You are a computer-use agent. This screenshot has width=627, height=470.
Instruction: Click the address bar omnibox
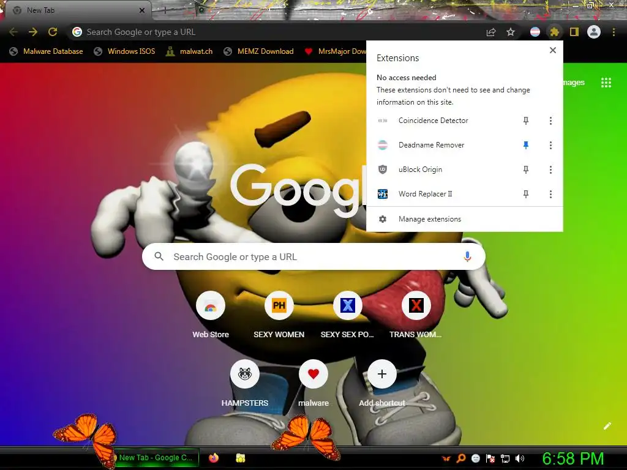click(x=276, y=32)
